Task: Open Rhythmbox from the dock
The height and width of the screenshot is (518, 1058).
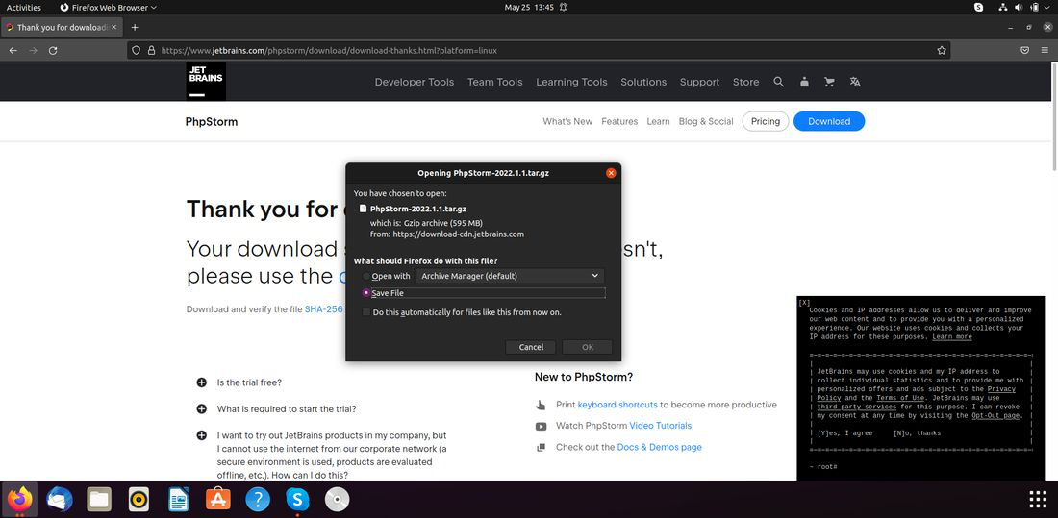Action: [x=139, y=500]
